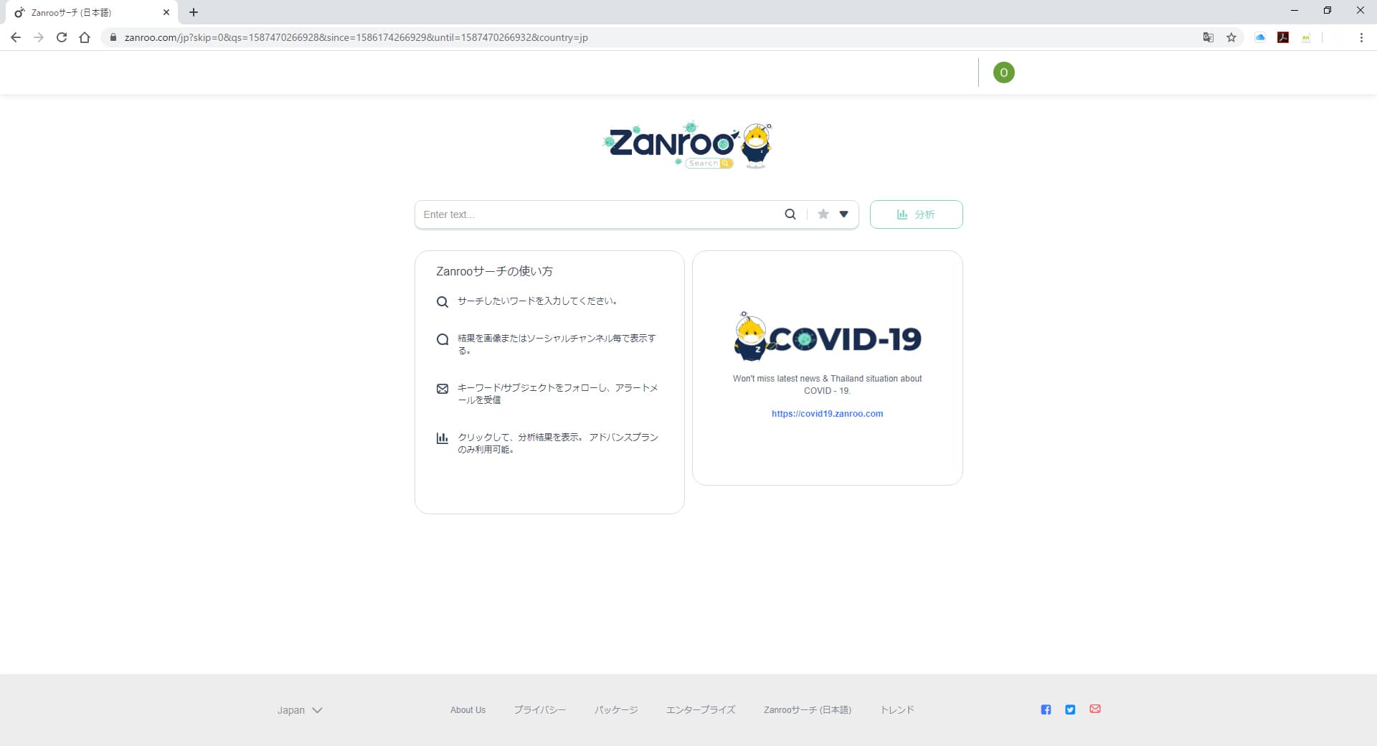Open the エンタープライズ footer link
The image size is (1377, 746).
point(701,710)
